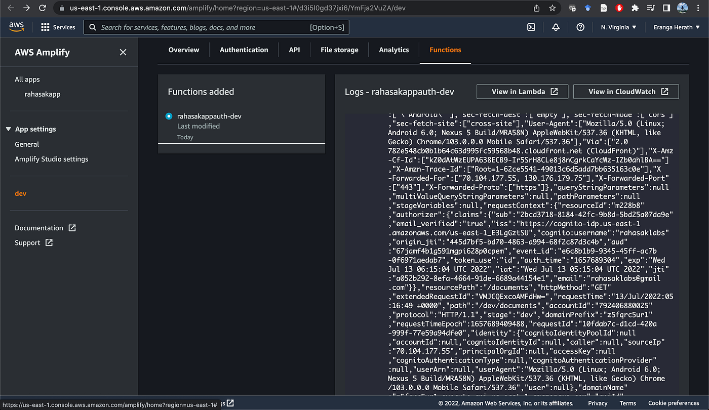This screenshot has width=709, height=410.
Task: Open the Extensions puzzle icon
Action: click(x=635, y=8)
